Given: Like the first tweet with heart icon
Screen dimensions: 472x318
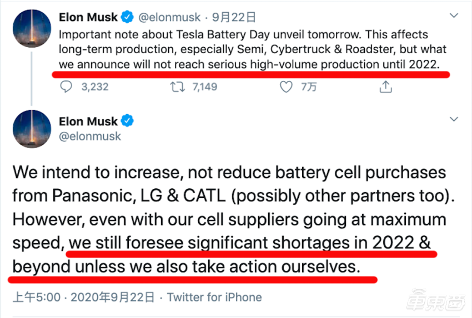Looking at the screenshot, I should 286,87.
